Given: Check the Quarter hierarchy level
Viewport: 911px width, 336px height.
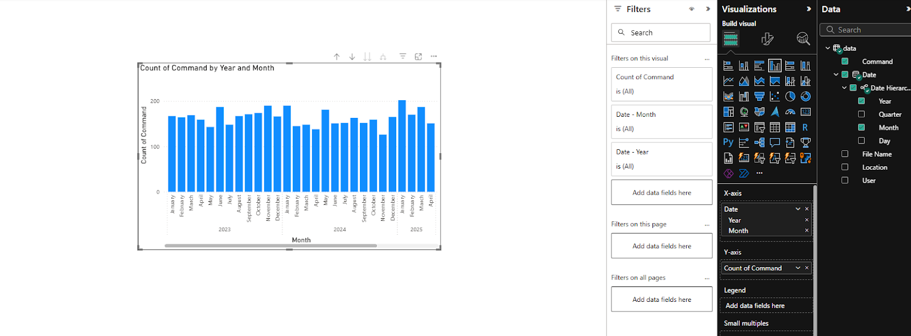Looking at the screenshot, I should pos(861,114).
